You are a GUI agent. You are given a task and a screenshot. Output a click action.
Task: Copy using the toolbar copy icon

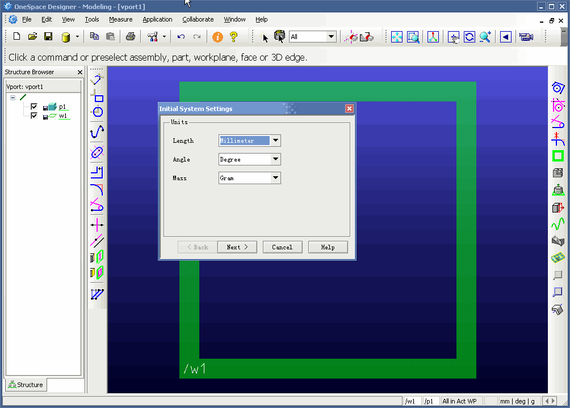pyautogui.click(x=94, y=37)
